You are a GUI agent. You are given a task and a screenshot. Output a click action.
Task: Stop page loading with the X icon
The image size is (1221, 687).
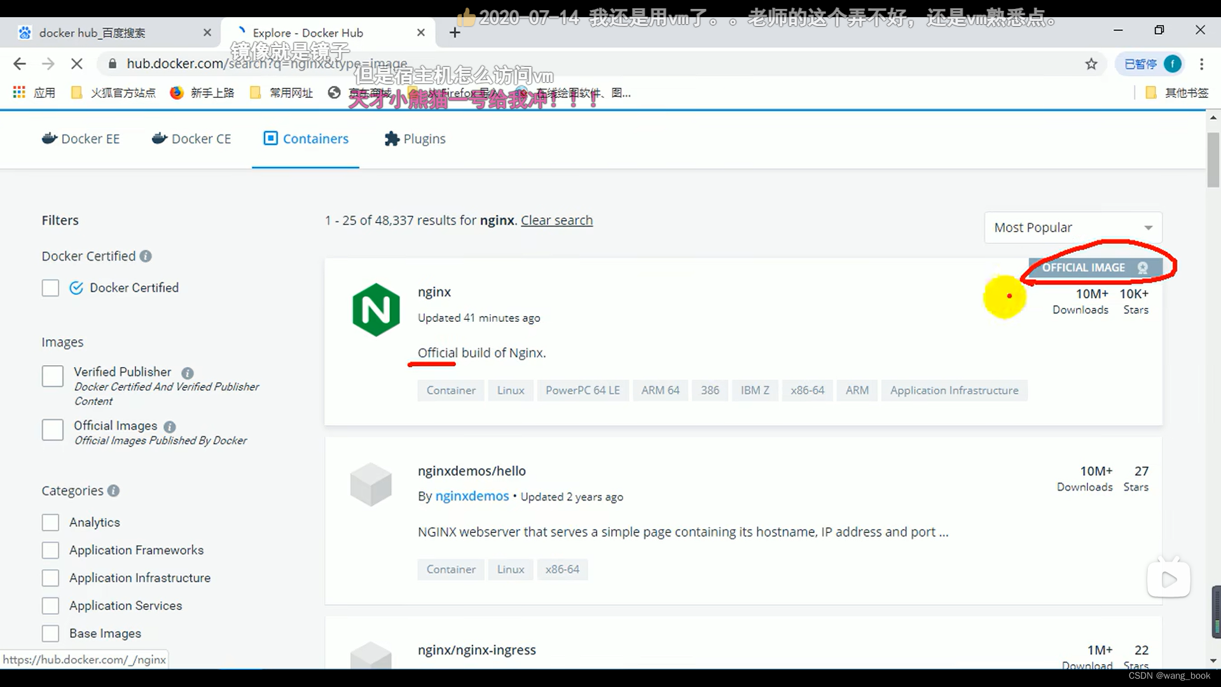(x=76, y=64)
